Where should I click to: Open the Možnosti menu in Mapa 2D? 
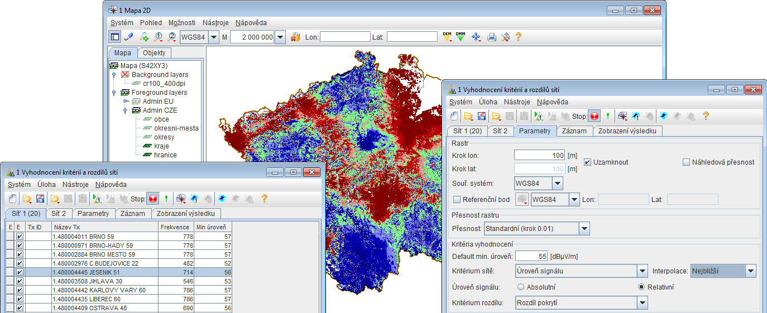pyautogui.click(x=182, y=23)
